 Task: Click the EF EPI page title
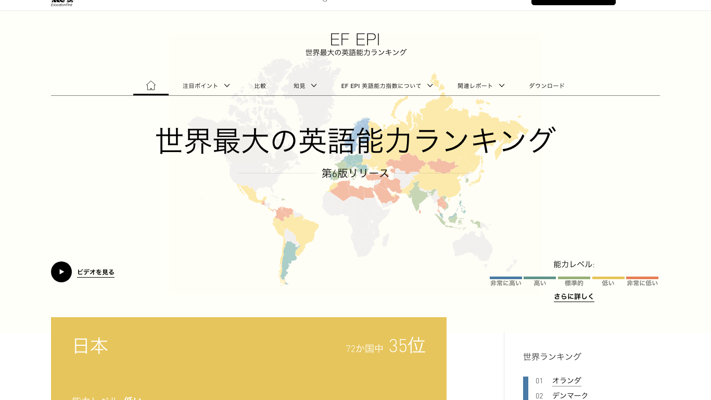pos(355,40)
